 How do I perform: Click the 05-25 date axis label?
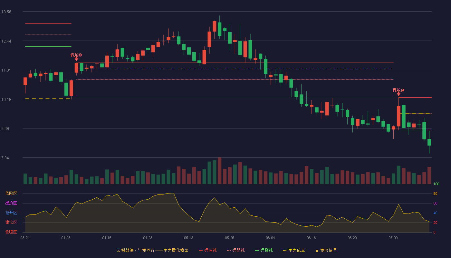229,238
